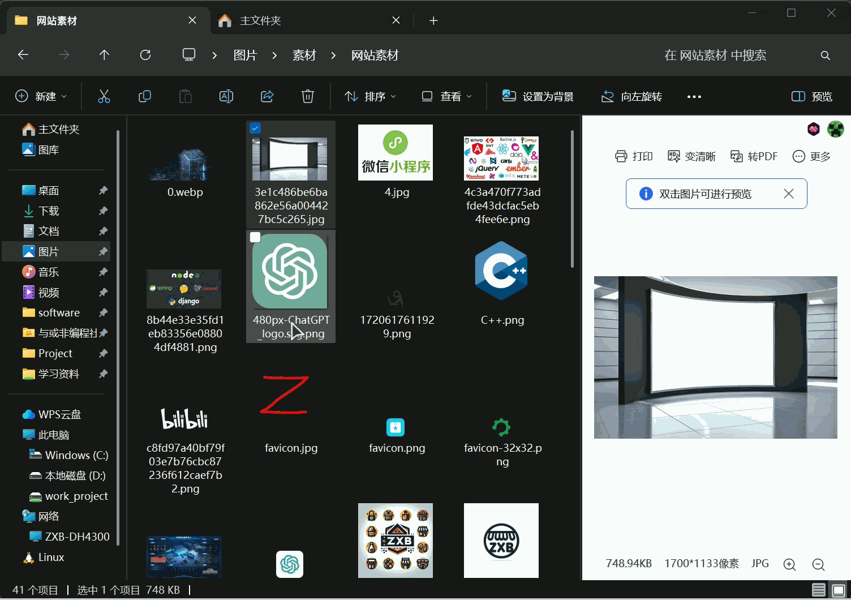This screenshot has width=851, height=600.
Task: Open the 更多 more options icon
Action: 799,156
